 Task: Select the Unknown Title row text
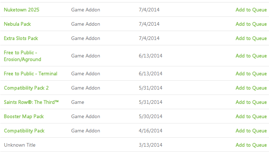point(20,145)
